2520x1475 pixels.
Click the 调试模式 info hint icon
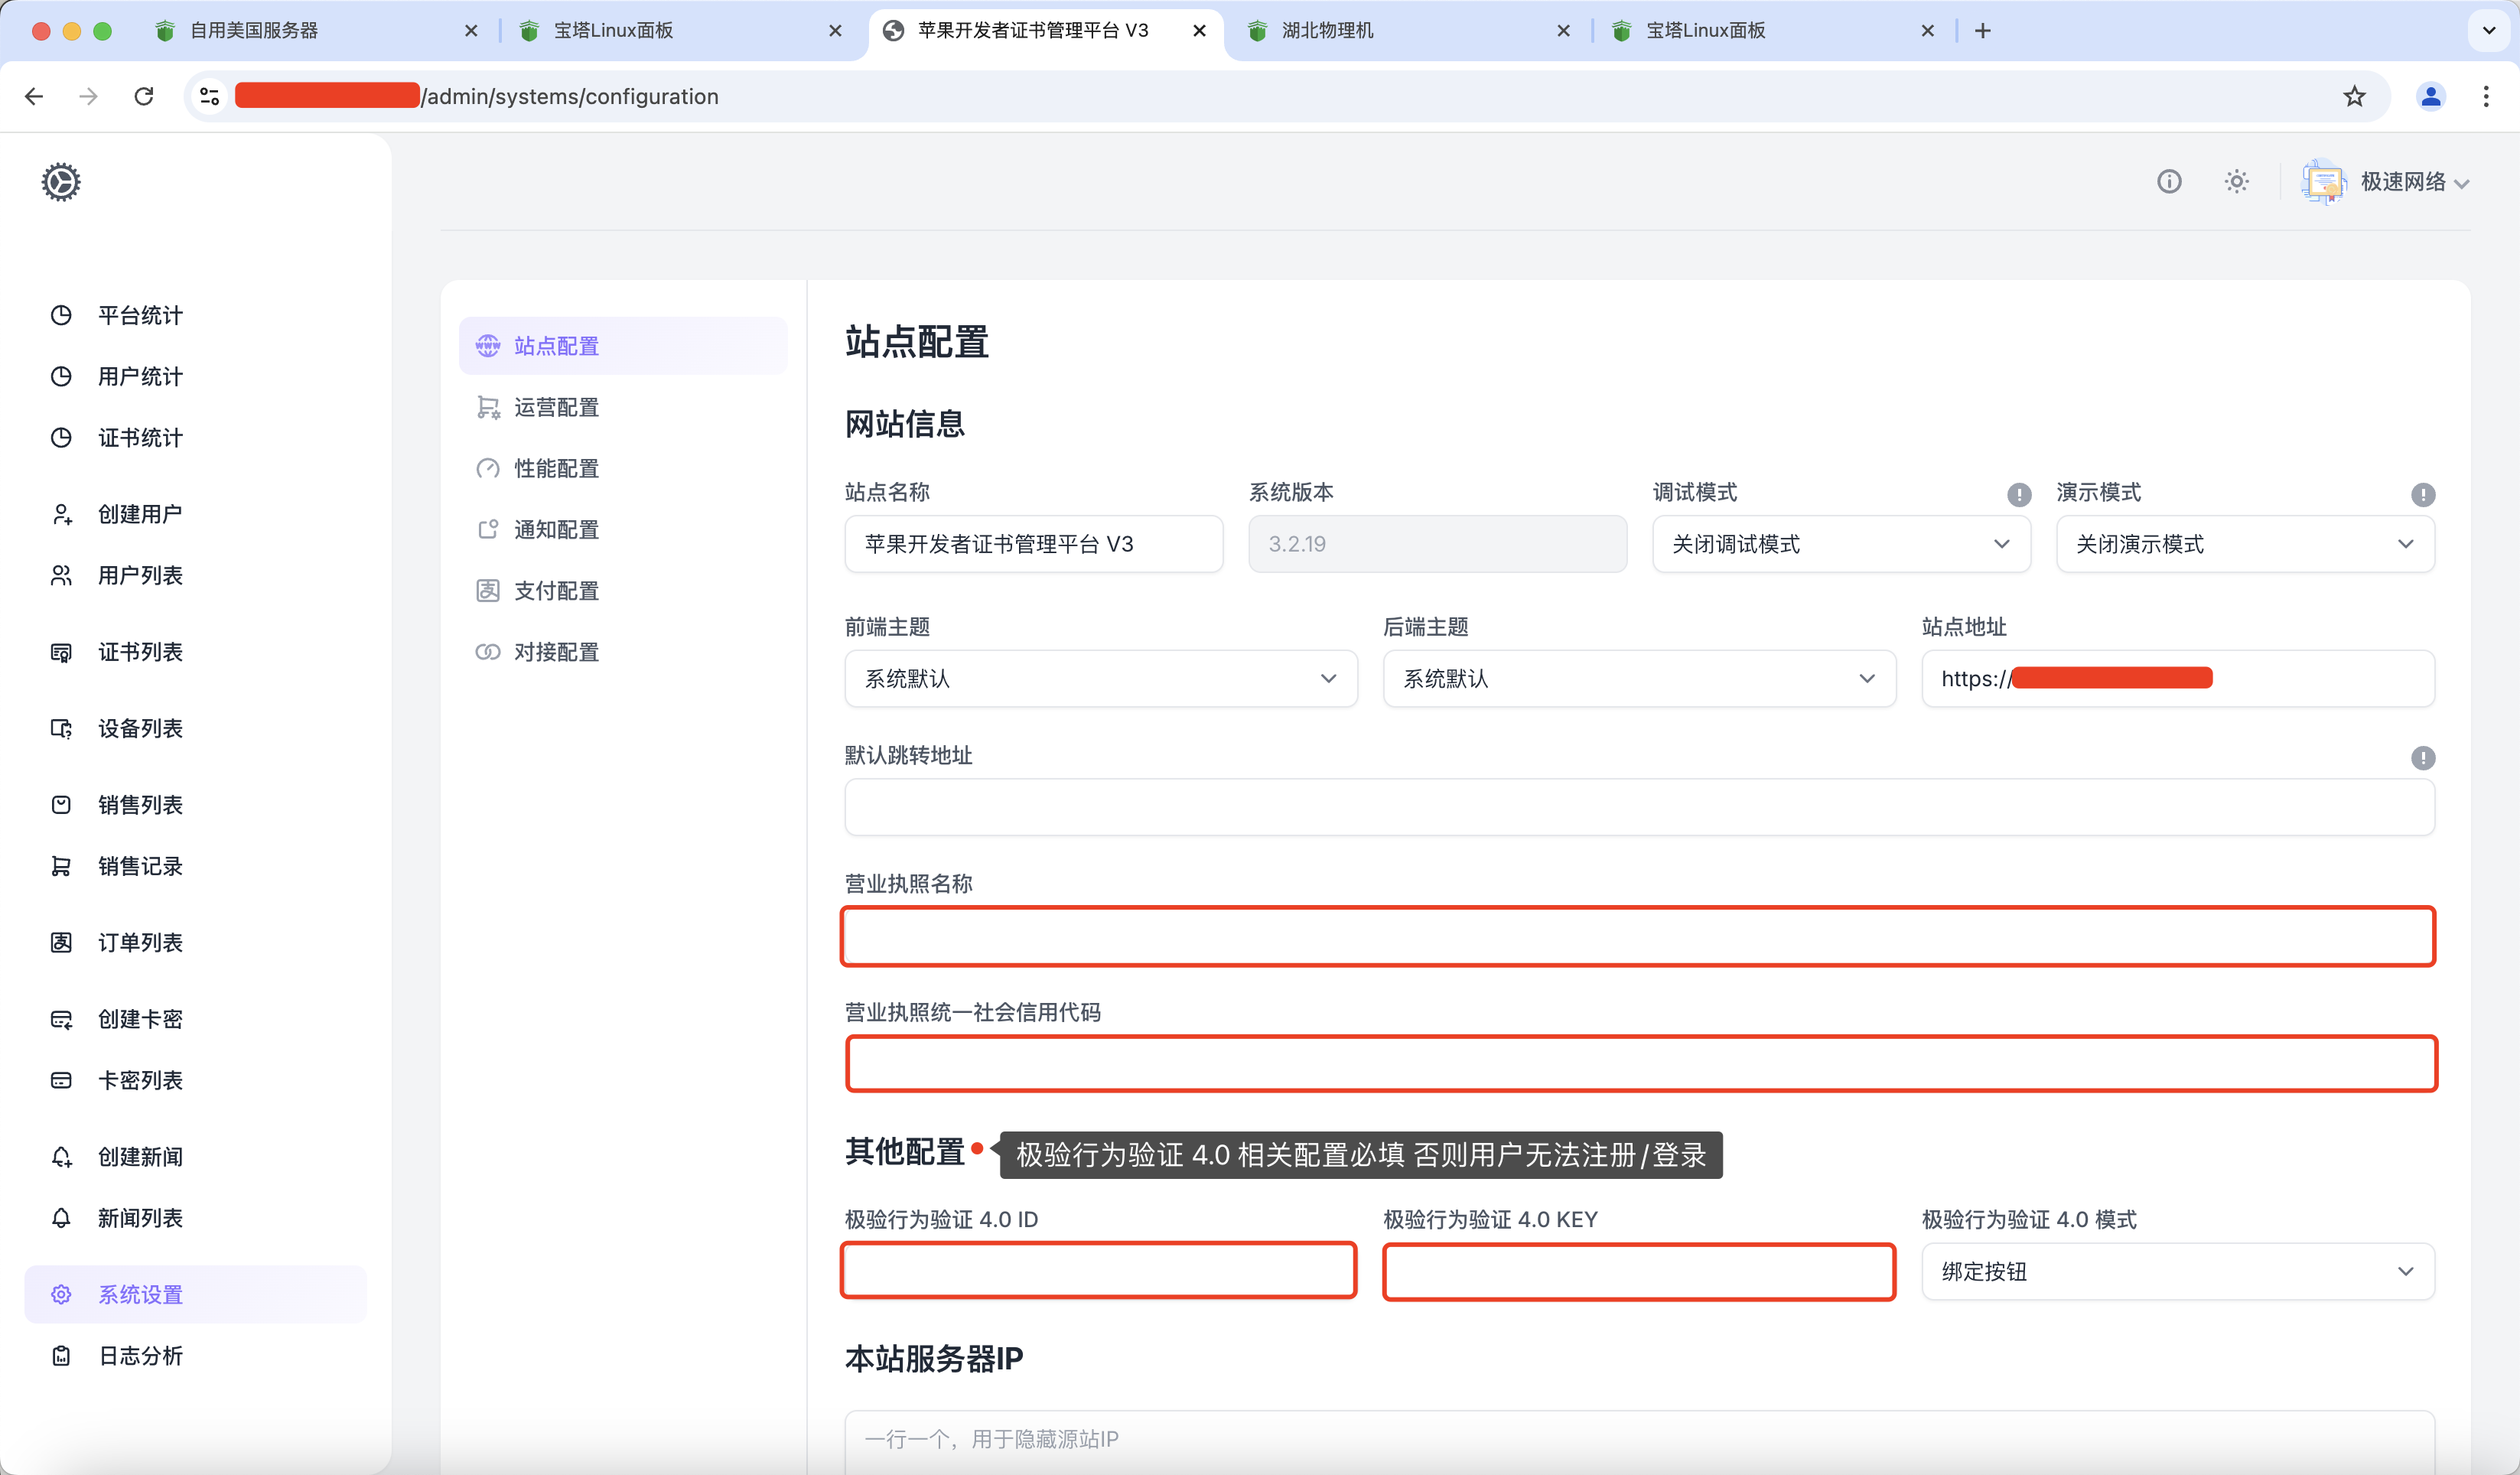pos(2019,494)
